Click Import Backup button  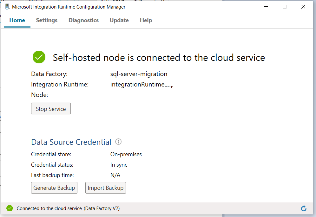[106, 188]
